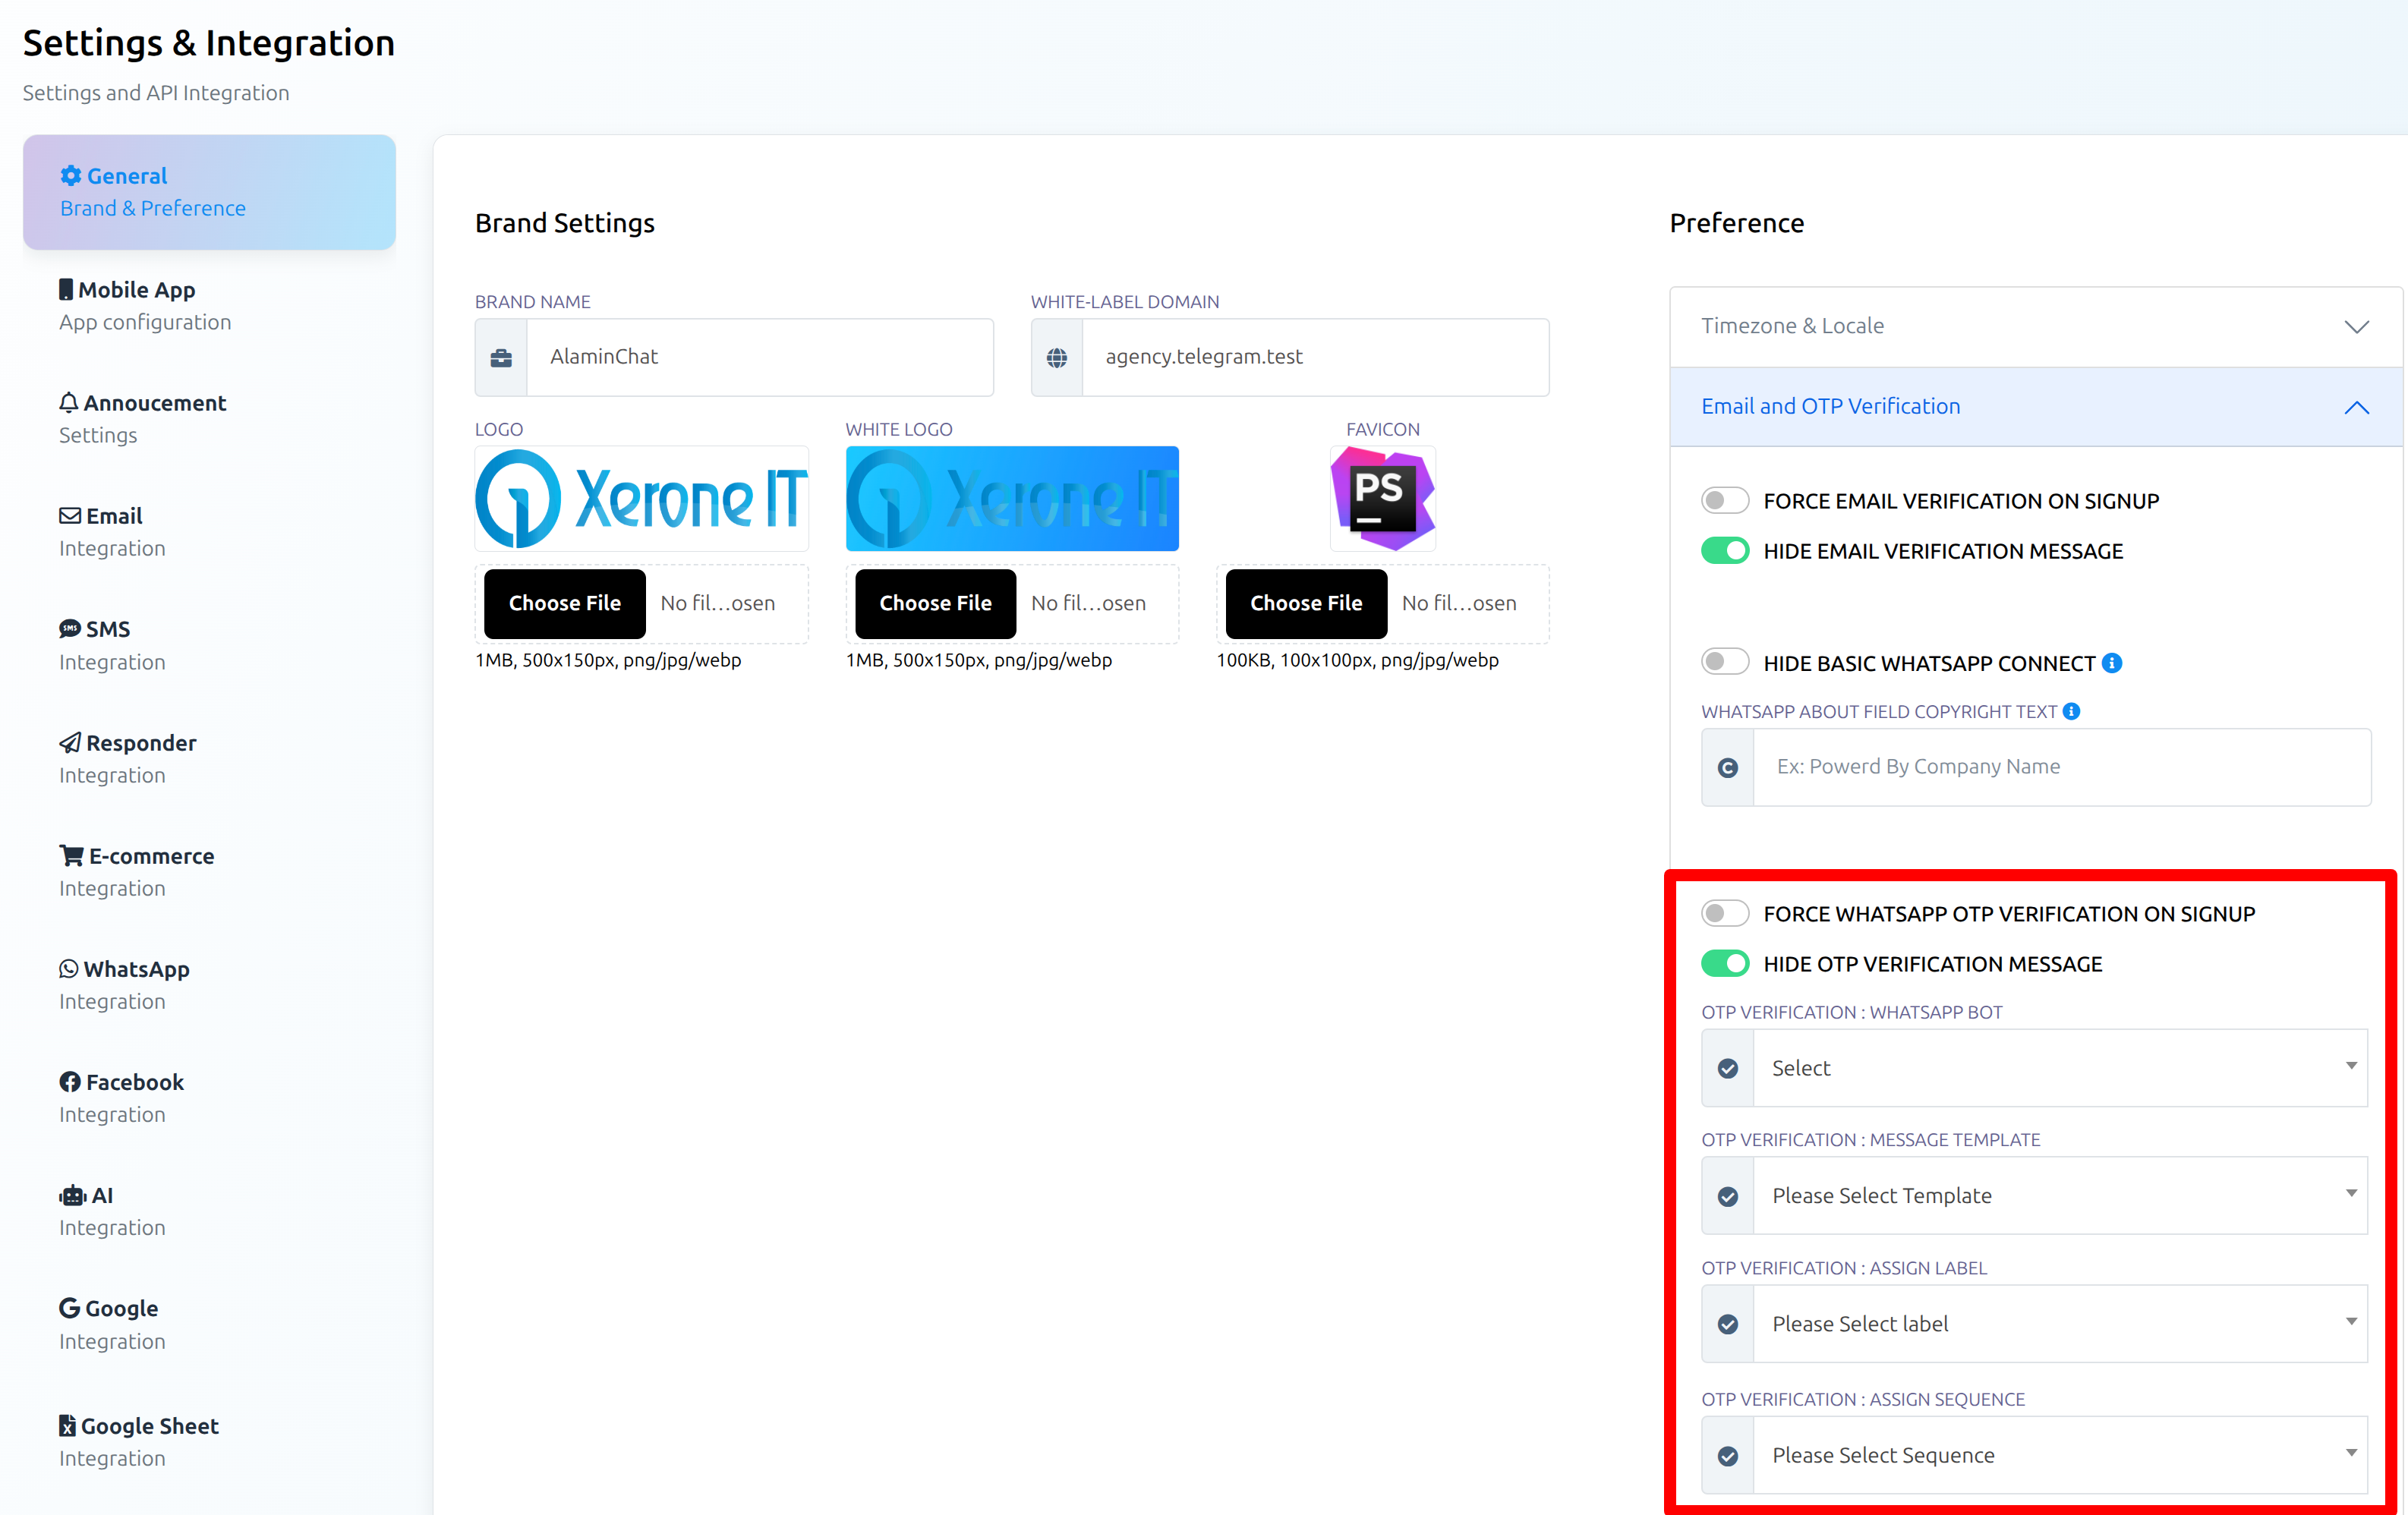
Task: Click Choose File under the Logo image
Action: tap(564, 603)
